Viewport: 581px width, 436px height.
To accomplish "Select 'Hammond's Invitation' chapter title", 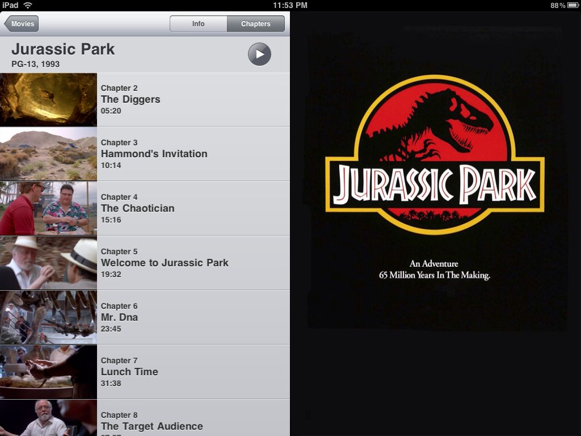I will [x=154, y=154].
